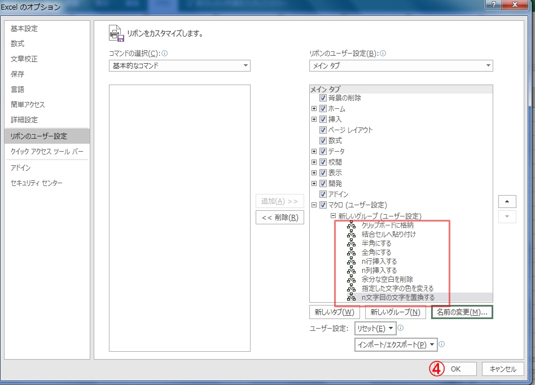Toggle the アドイン tab checkbox
The image size is (535, 385).
(x=323, y=194)
